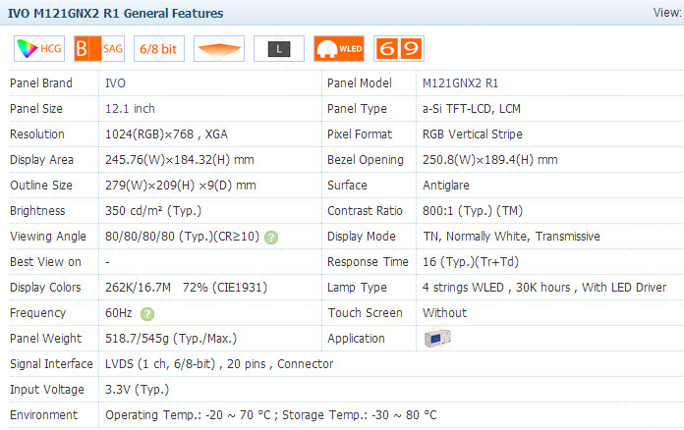Click the Outline Size label

pos(41,186)
